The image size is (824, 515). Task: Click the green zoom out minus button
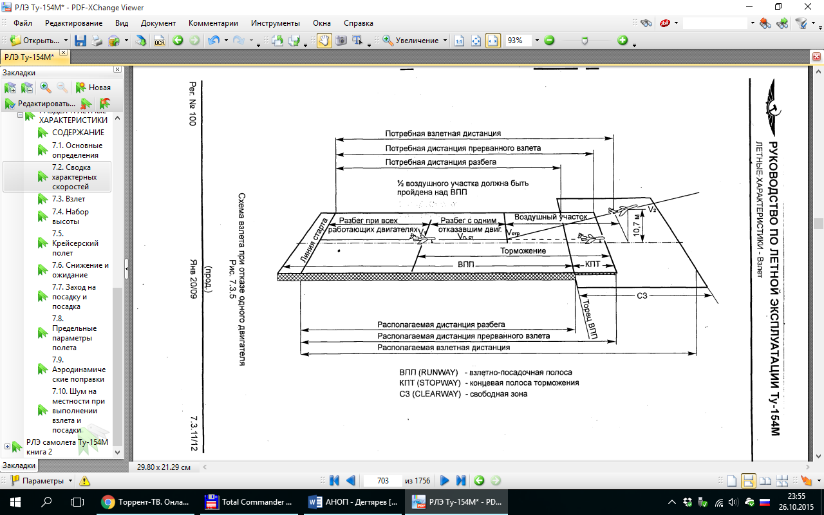pos(549,41)
